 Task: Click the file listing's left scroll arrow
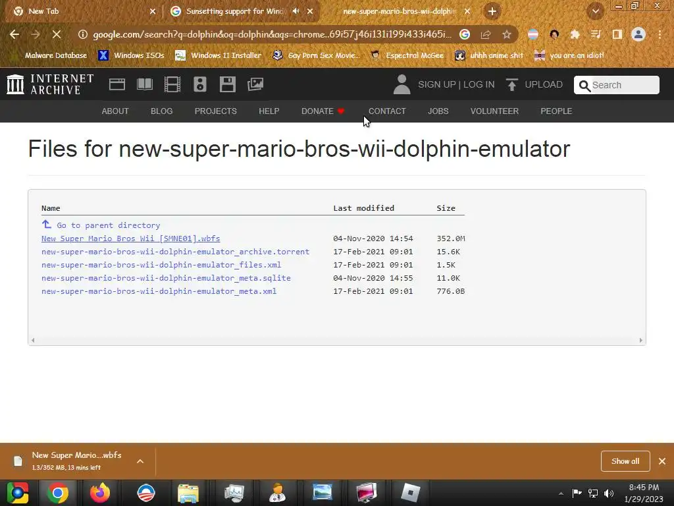click(x=33, y=341)
